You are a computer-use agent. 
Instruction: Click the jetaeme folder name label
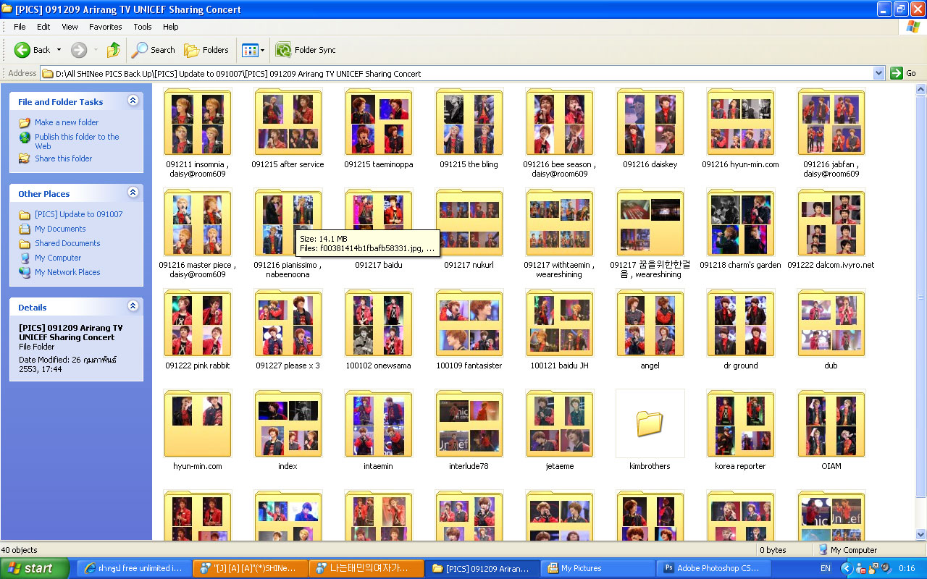tap(560, 466)
